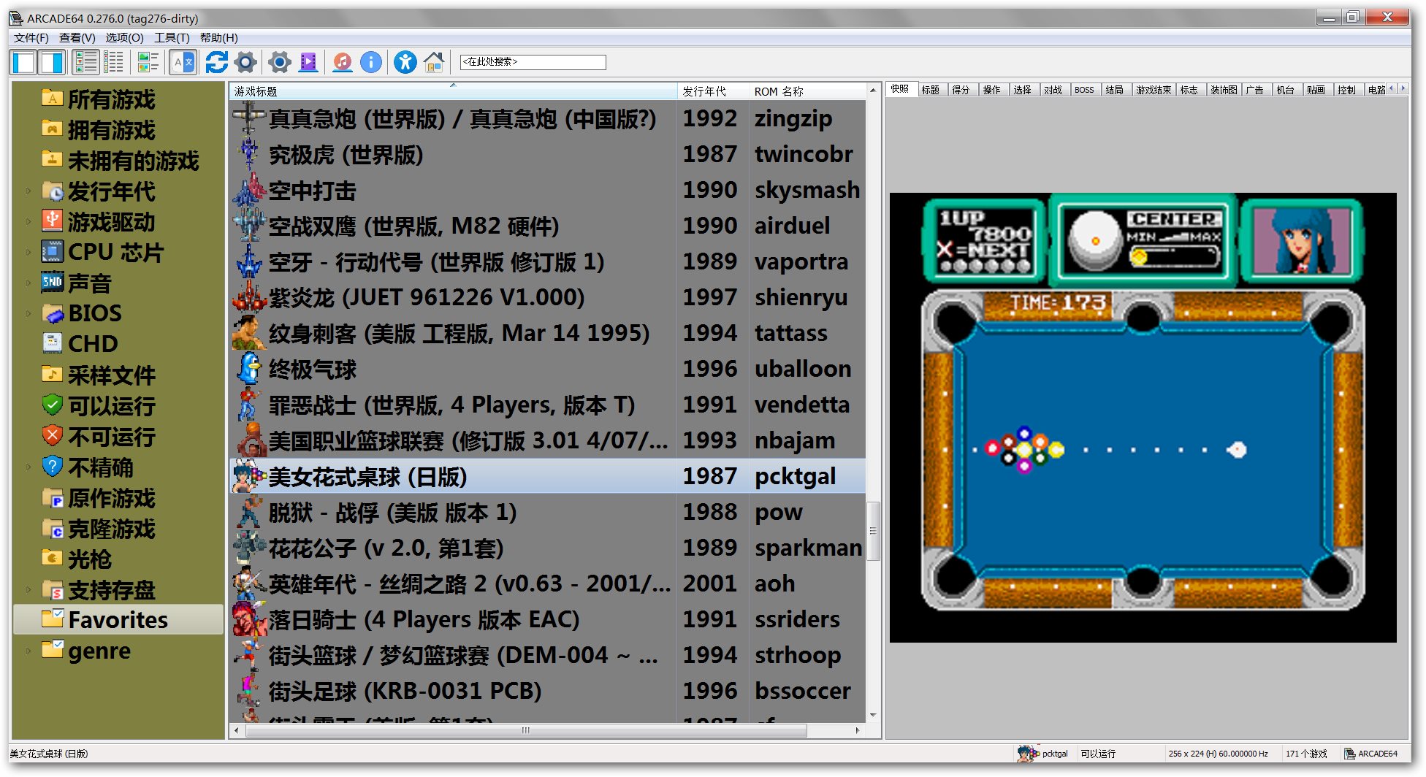Screen dimensions: 1426x777
Task: Click the 空战双鹰 game icon
Action: click(248, 226)
